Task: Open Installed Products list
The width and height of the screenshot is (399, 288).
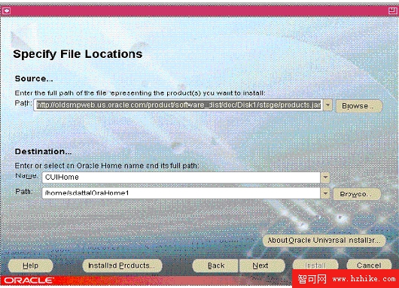Action: pyautogui.click(x=122, y=265)
